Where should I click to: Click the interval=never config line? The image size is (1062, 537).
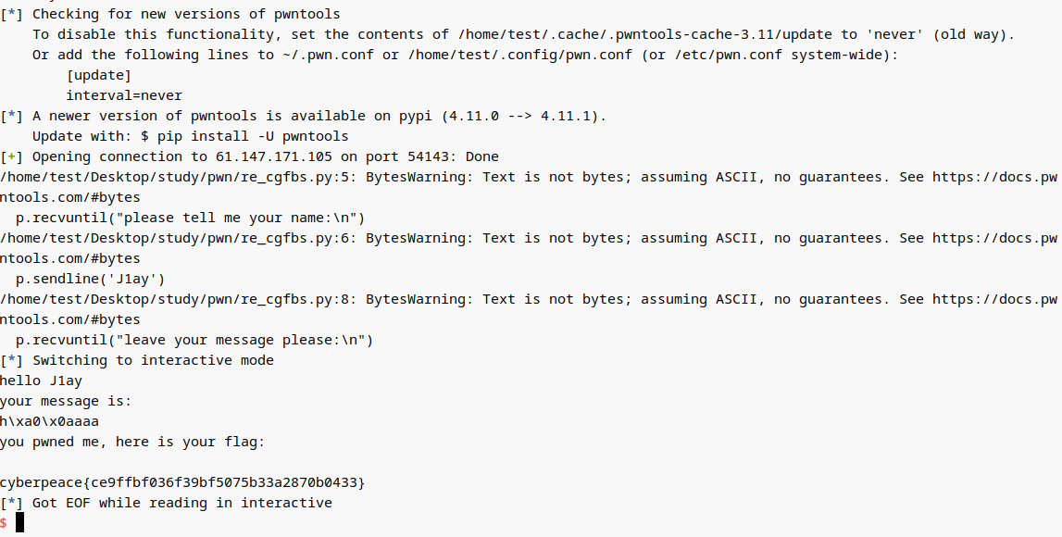click(124, 95)
